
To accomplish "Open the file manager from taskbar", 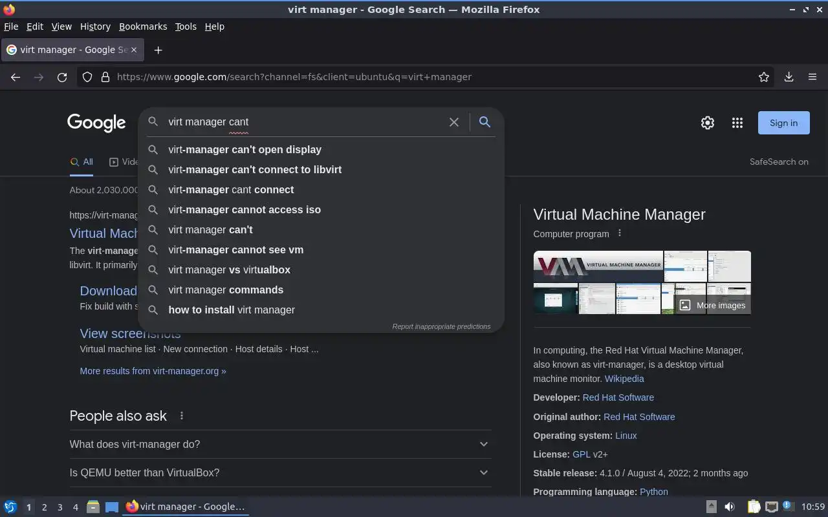I will point(93,507).
